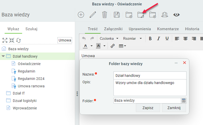Image resolution: width=203 pixels, height=125 pixels.
Task: Undo last edit in editor
Action: click(84, 38)
